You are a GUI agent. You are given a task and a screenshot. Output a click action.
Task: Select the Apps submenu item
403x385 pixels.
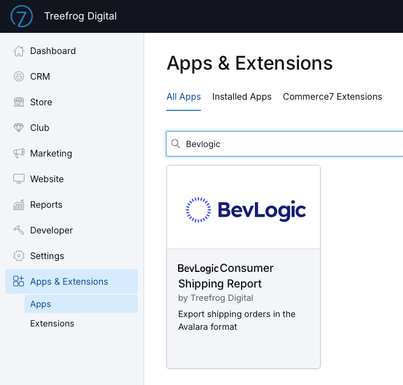pyautogui.click(x=81, y=304)
